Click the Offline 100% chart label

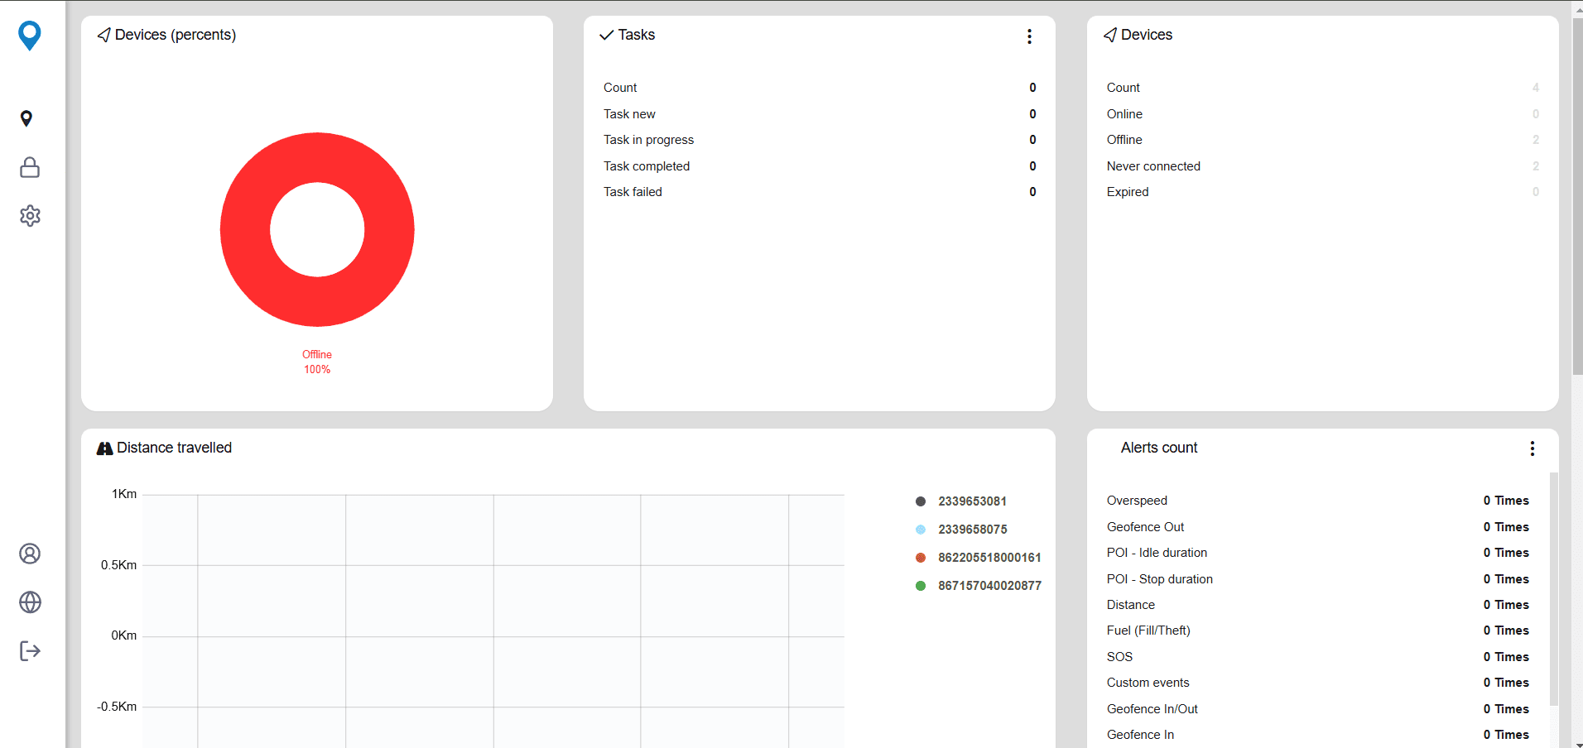(317, 362)
